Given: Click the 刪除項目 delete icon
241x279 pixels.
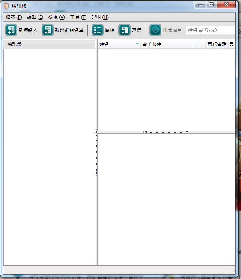Looking at the screenshot, I should [155, 30].
